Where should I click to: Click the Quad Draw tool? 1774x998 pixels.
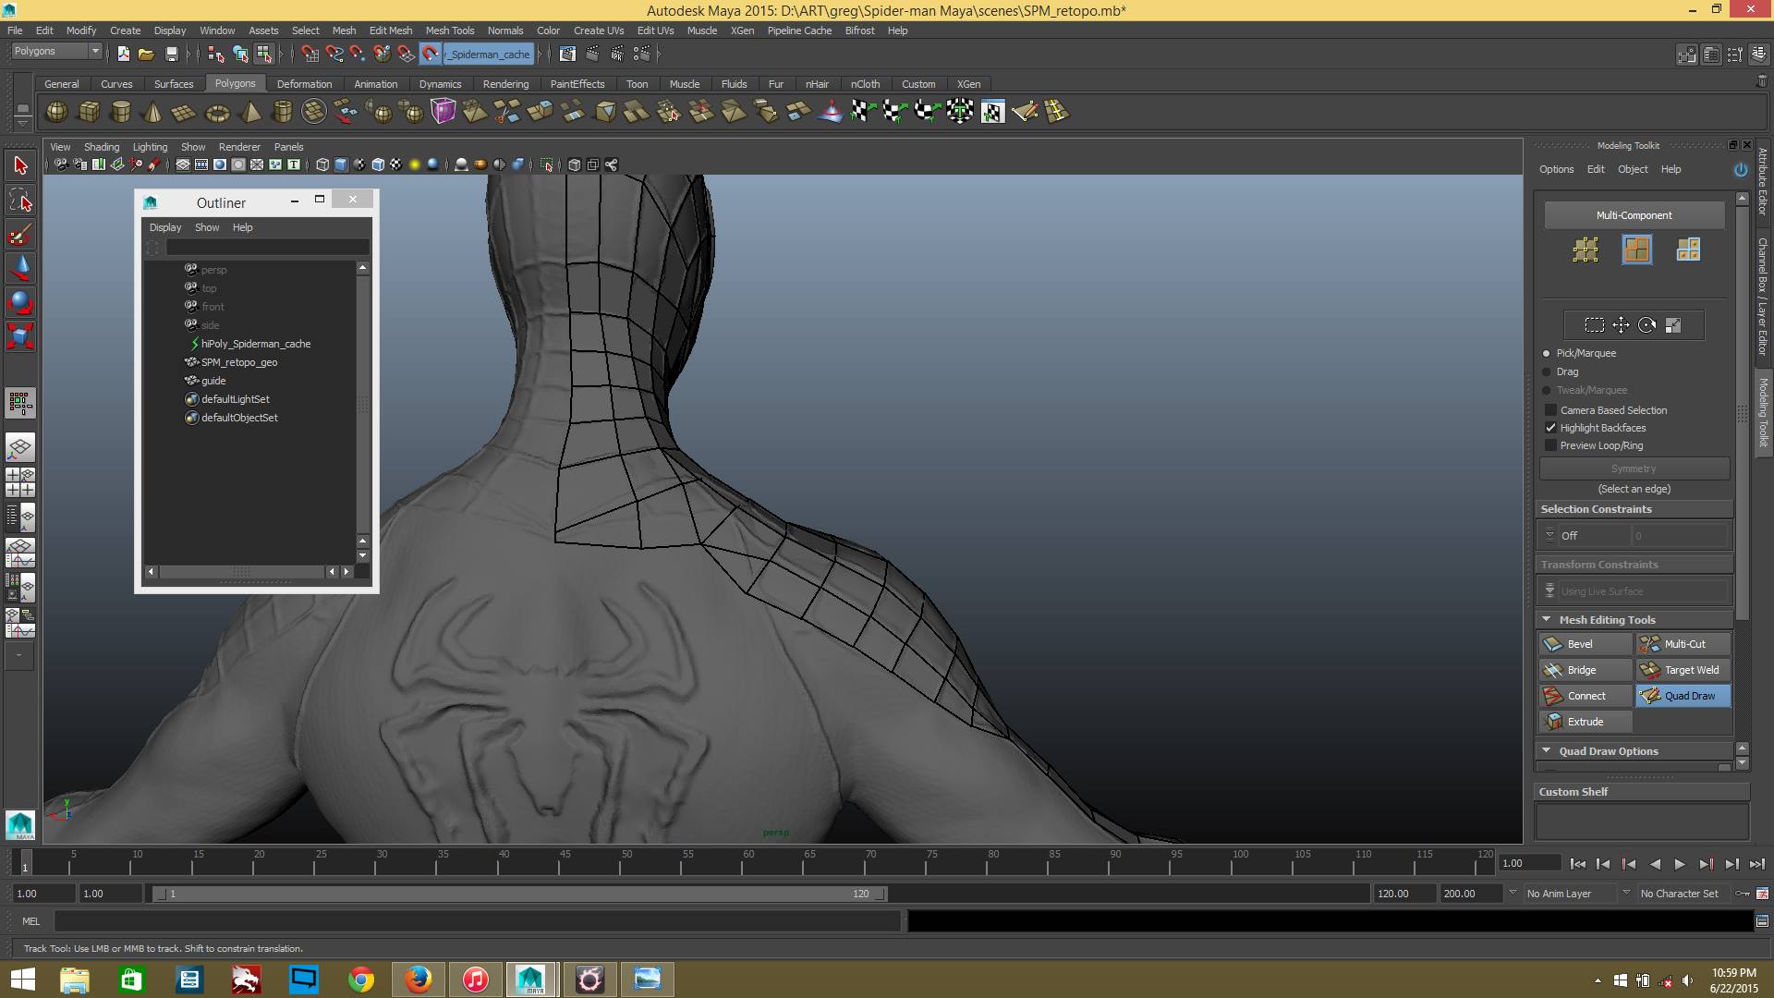(x=1683, y=696)
